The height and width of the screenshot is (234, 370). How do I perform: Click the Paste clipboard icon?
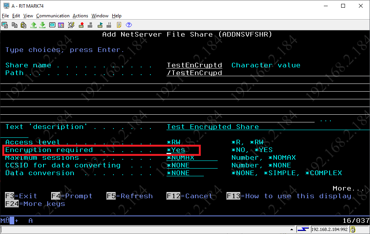pyautogui.click(x=23, y=25)
